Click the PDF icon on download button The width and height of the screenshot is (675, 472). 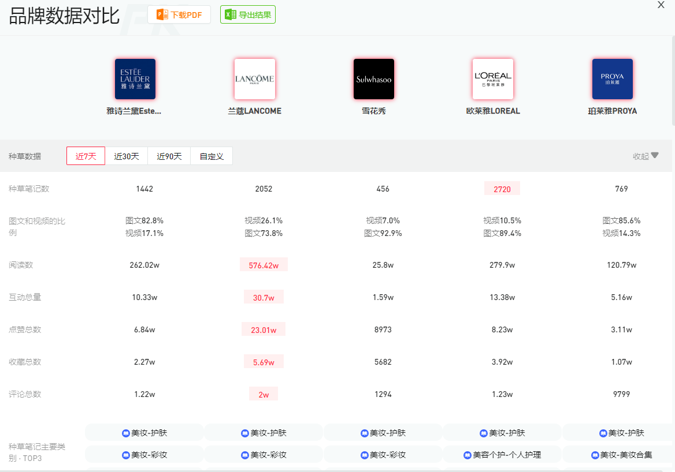pyautogui.click(x=162, y=14)
